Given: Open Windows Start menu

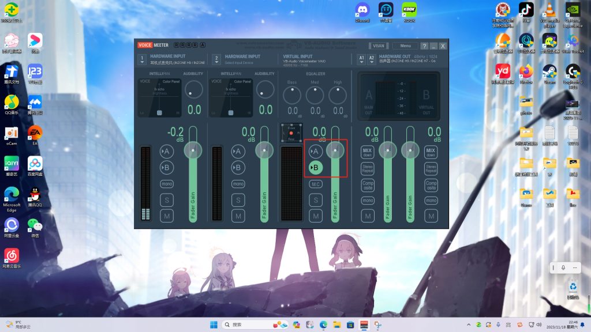Looking at the screenshot, I should pos(214,325).
